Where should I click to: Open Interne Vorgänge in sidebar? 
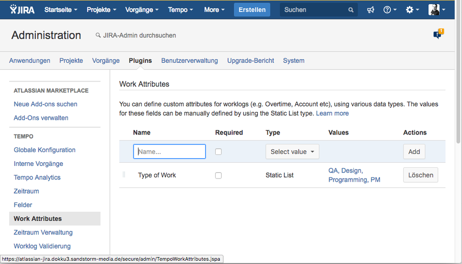38,164
